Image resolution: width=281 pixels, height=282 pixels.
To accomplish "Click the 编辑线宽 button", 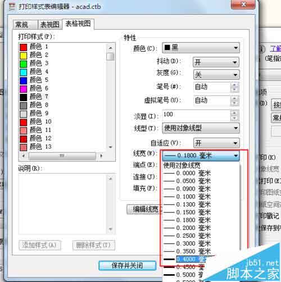I will (144, 209).
